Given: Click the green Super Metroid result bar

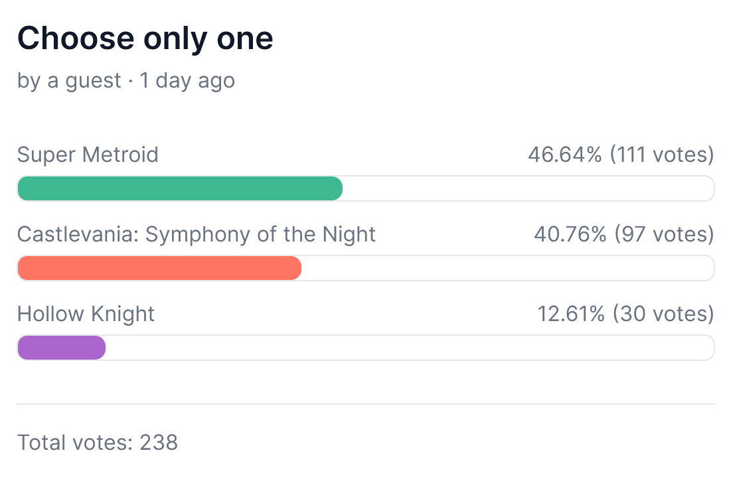Looking at the screenshot, I should [x=179, y=188].
